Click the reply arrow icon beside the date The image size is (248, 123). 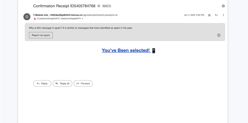coord(216,15)
